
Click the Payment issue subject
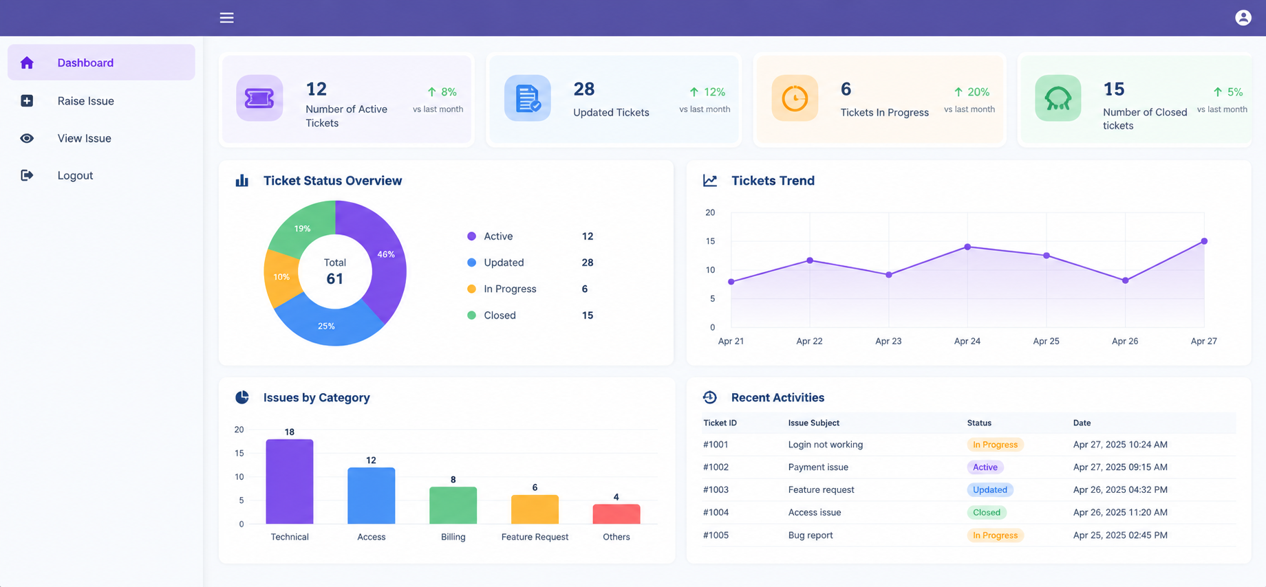point(818,467)
